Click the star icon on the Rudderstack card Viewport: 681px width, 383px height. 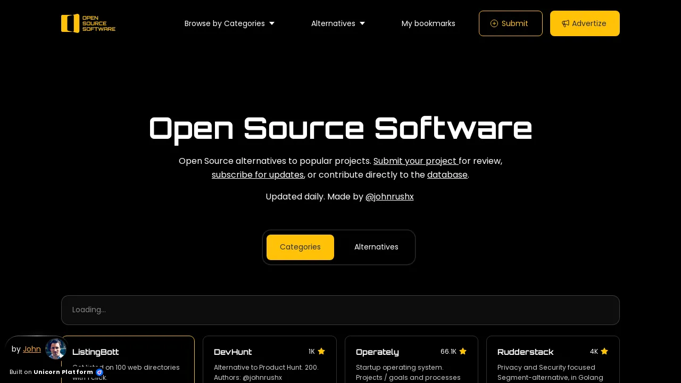604,351
